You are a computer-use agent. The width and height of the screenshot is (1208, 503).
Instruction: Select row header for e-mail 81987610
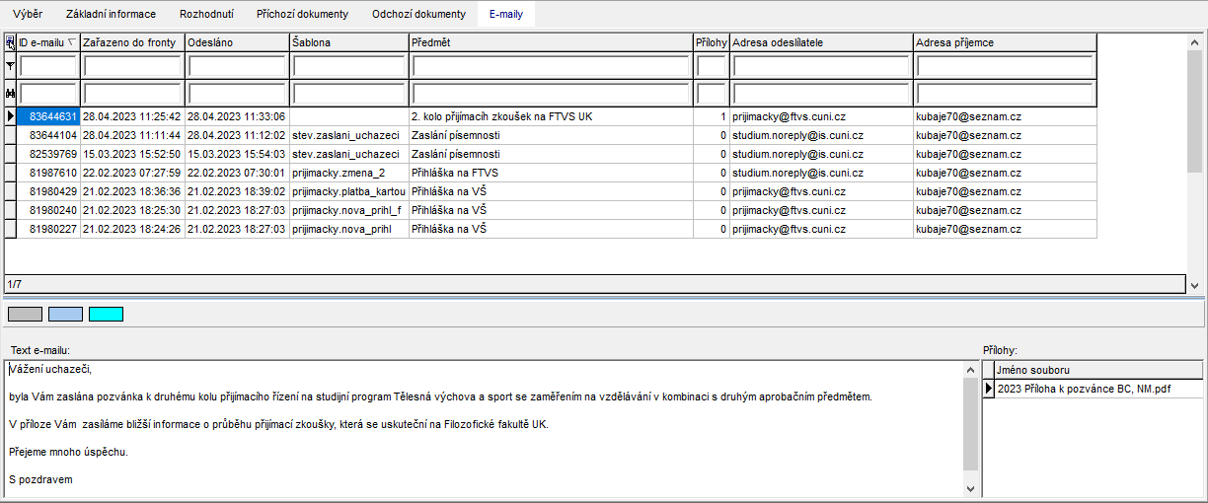[11, 173]
